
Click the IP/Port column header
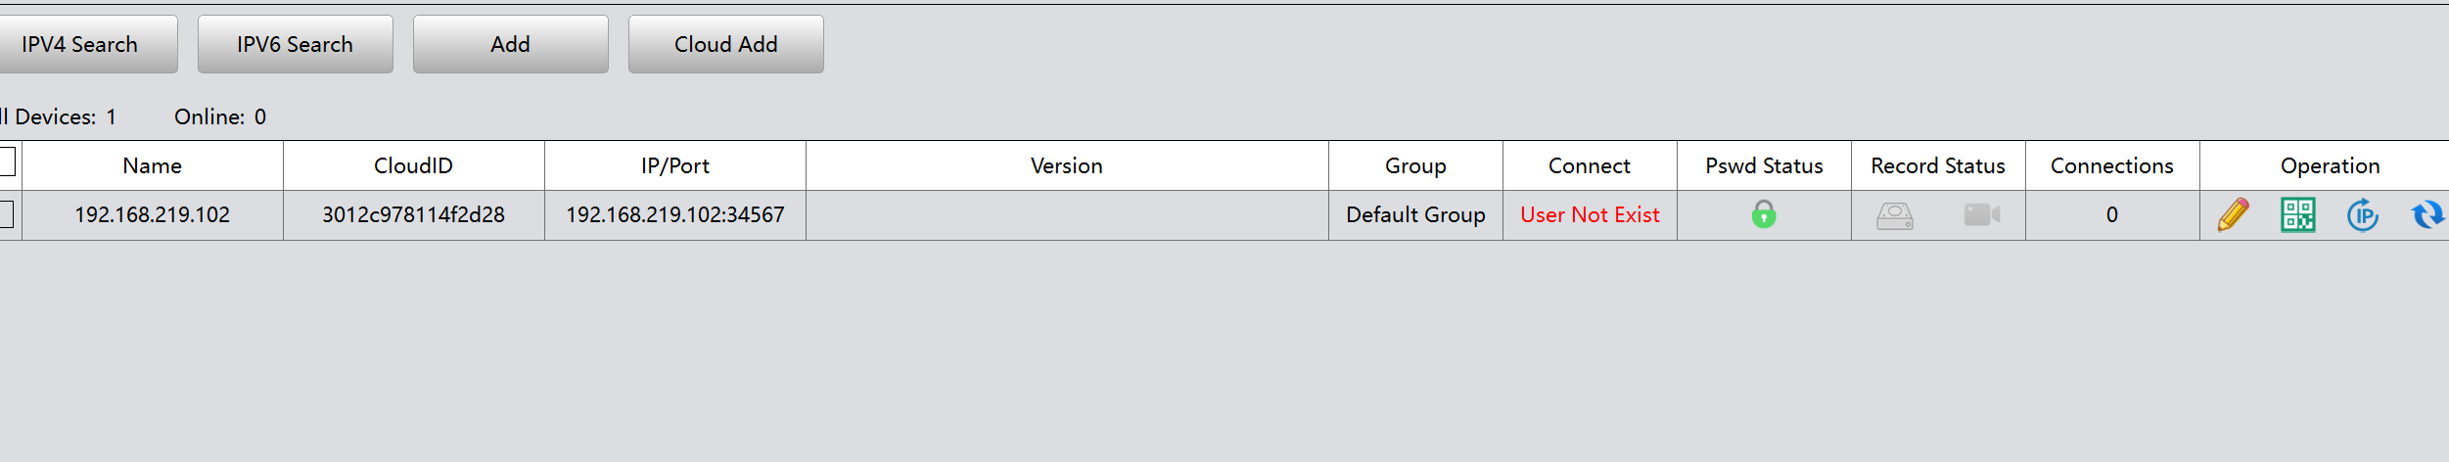(x=675, y=165)
